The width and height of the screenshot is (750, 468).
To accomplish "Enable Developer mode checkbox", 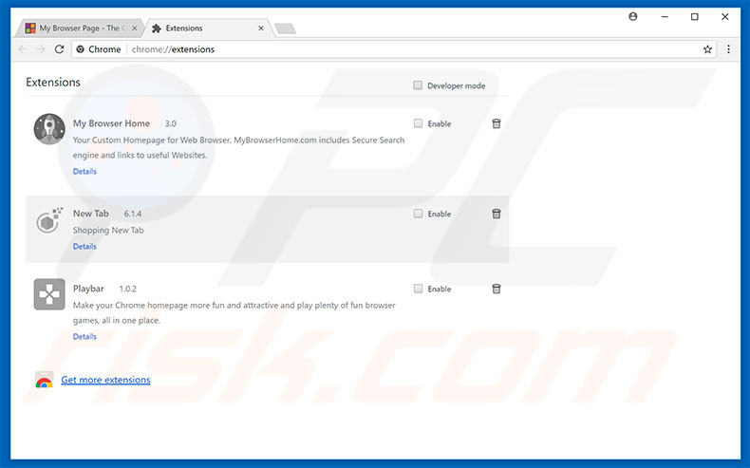I will pyautogui.click(x=418, y=85).
